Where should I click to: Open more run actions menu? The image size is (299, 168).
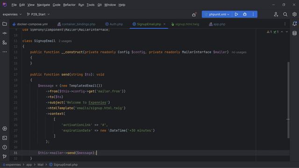pyautogui.click(x=253, y=14)
